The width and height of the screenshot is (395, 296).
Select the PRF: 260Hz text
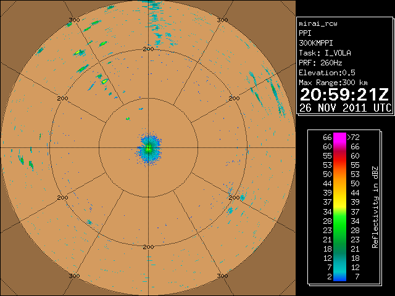pyautogui.click(x=320, y=63)
